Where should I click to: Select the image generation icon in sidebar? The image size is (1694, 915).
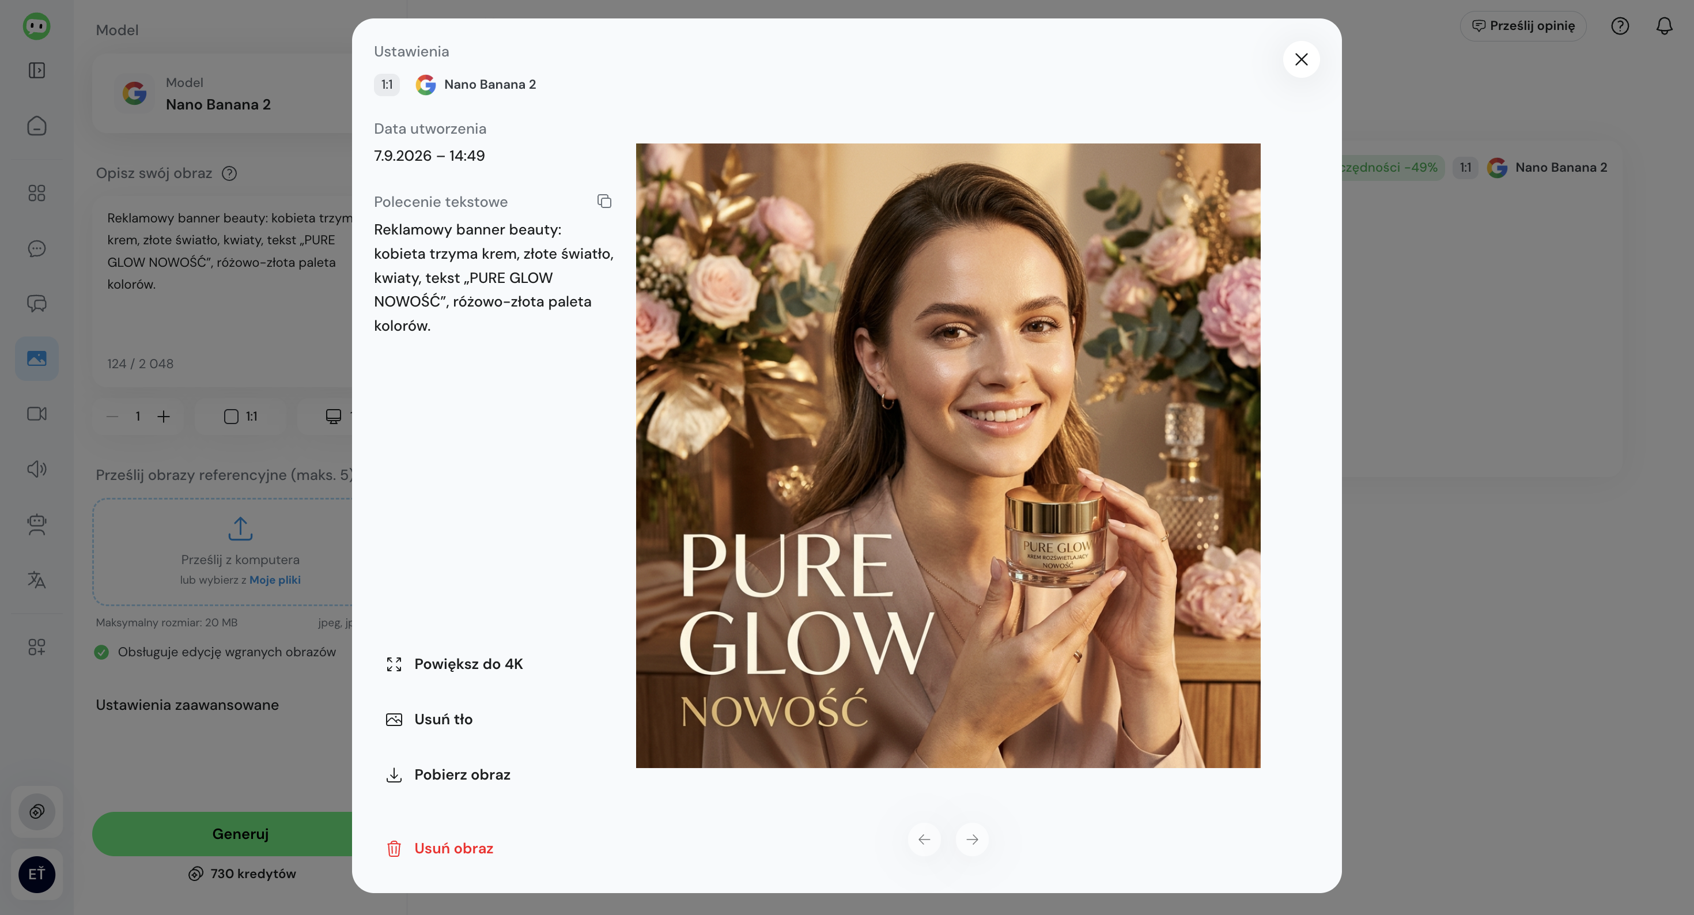coord(37,358)
